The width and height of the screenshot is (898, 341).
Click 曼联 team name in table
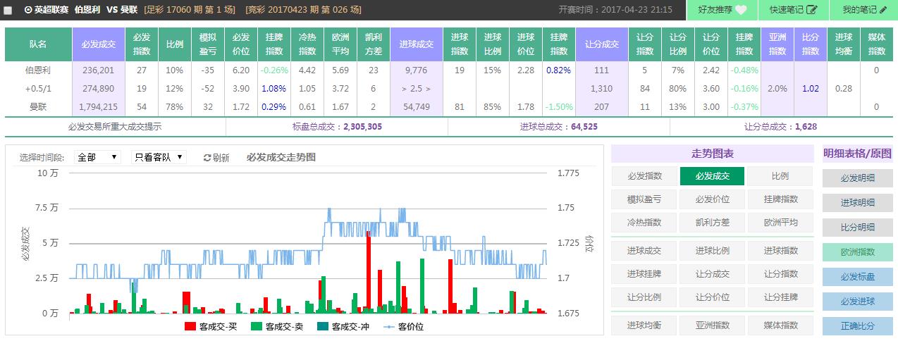click(x=37, y=106)
